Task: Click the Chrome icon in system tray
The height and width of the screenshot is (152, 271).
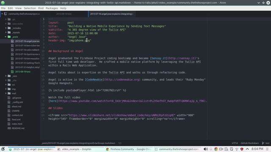Action: click(x=216, y=149)
